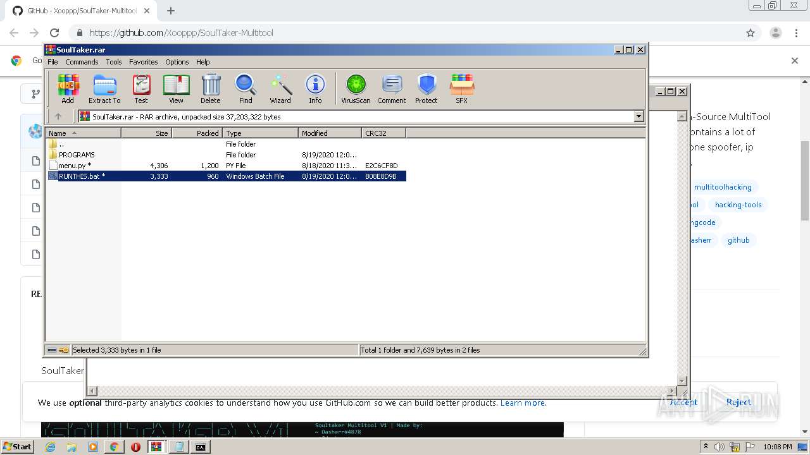This screenshot has width=810, height=455.
Task: Open the File menu
Action: coord(53,62)
